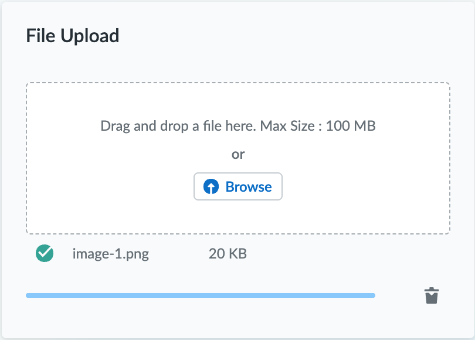Delete image-1.png using the trash icon

coord(432,295)
